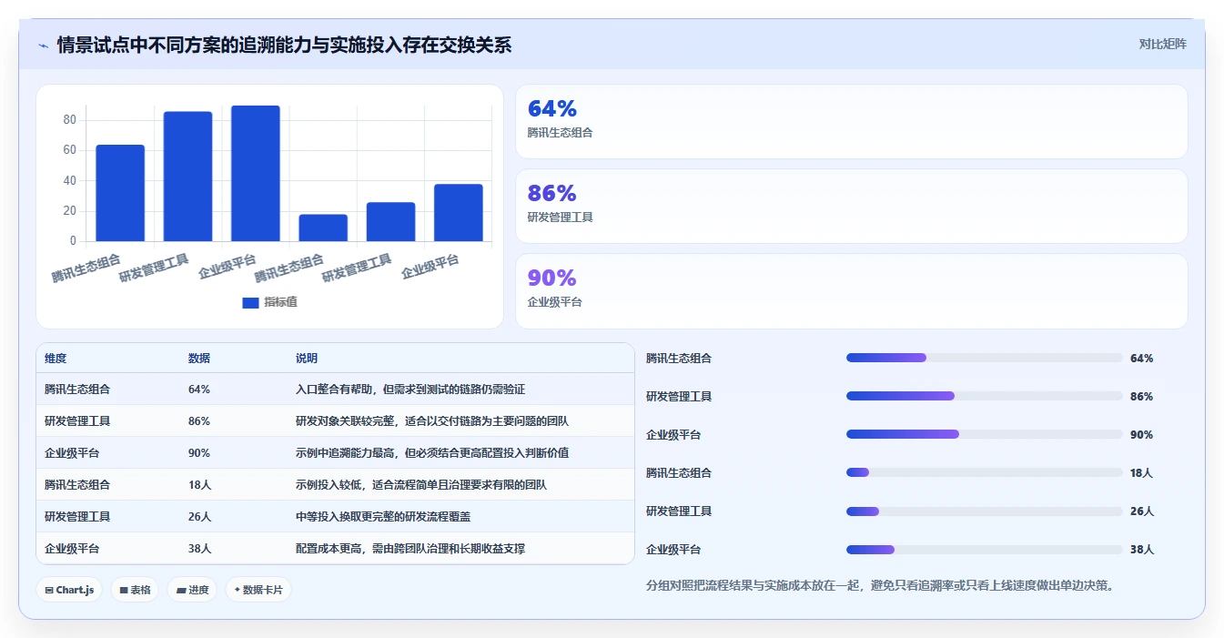Select the 38人 cell in the table
Image resolution: width=1224 pixels, height=638 pixels.
tap(199, 549)
